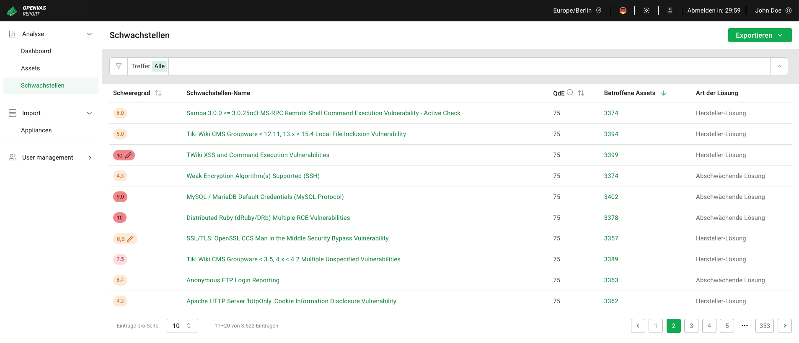
Task: Open Assets in sidebar
Action: tap(30, 68)
